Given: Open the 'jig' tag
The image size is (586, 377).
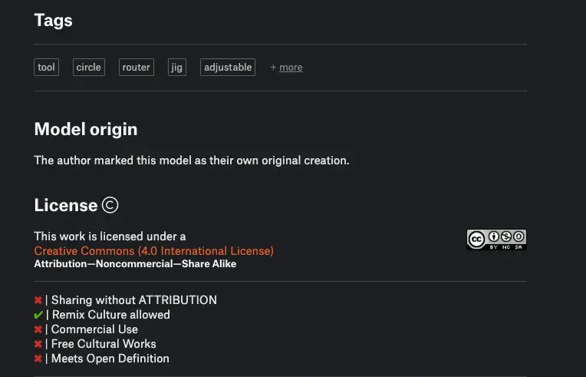Looking at the screenshot, I should (x=177, y=68).
